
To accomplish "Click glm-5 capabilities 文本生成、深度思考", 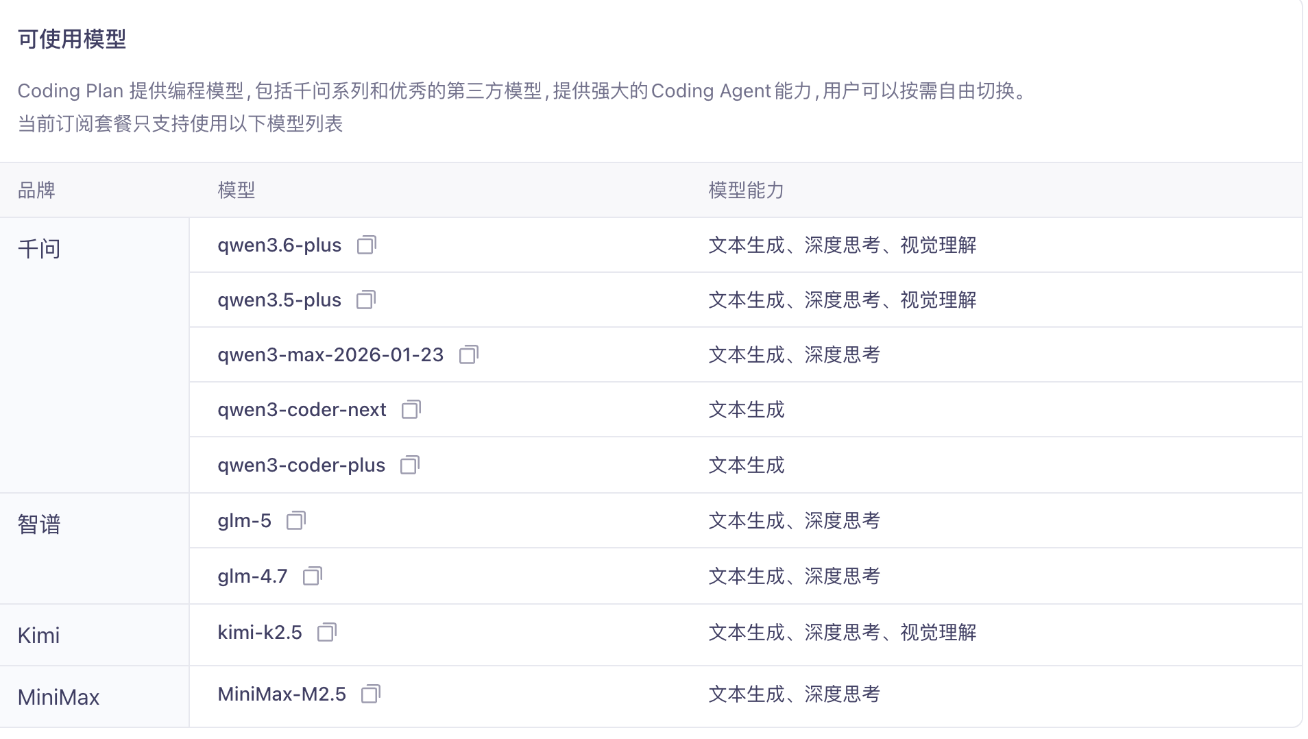I will click(x=794, y=520).
